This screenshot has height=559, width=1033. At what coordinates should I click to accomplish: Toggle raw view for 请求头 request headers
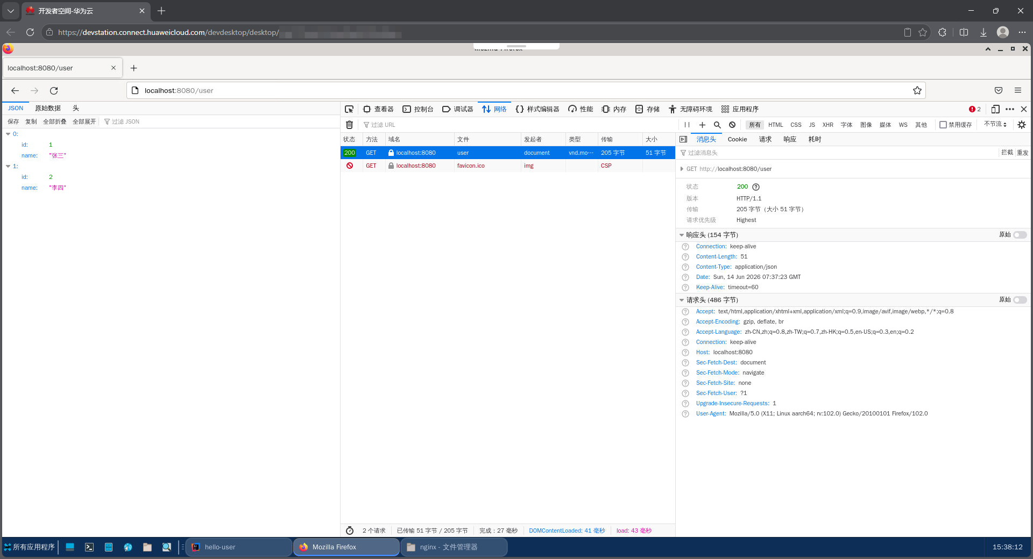pos(1020,300)
